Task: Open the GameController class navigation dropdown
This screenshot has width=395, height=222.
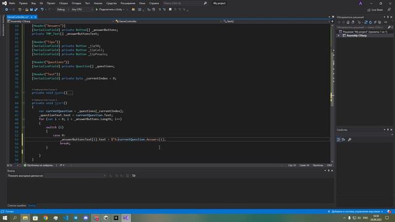Action: [168, 22]
